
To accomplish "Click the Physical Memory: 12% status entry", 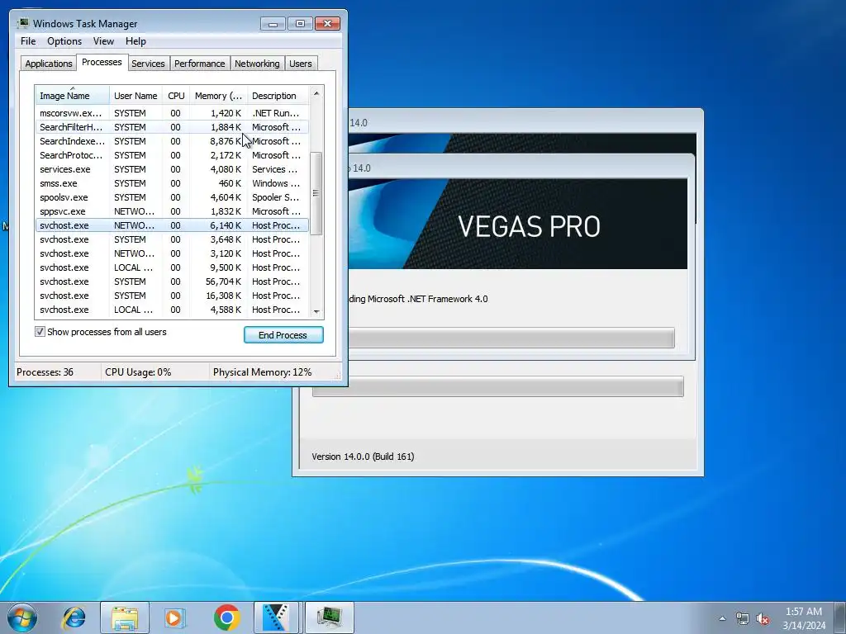I will (262, 372).
